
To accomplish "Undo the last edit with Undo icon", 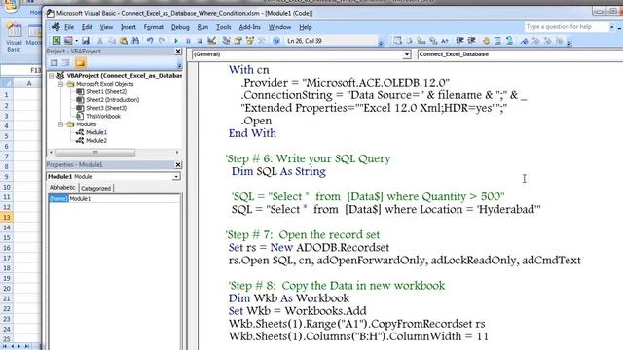I will [x=150, y=41].
